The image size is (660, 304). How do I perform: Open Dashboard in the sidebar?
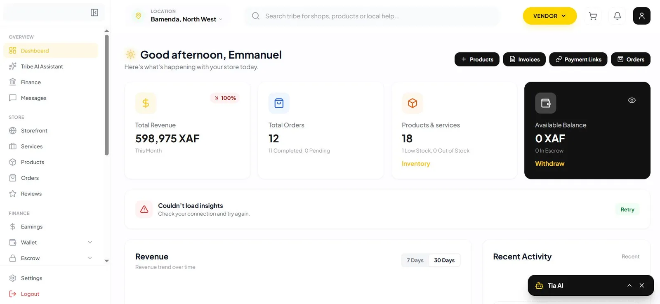[x=51, y=51]
